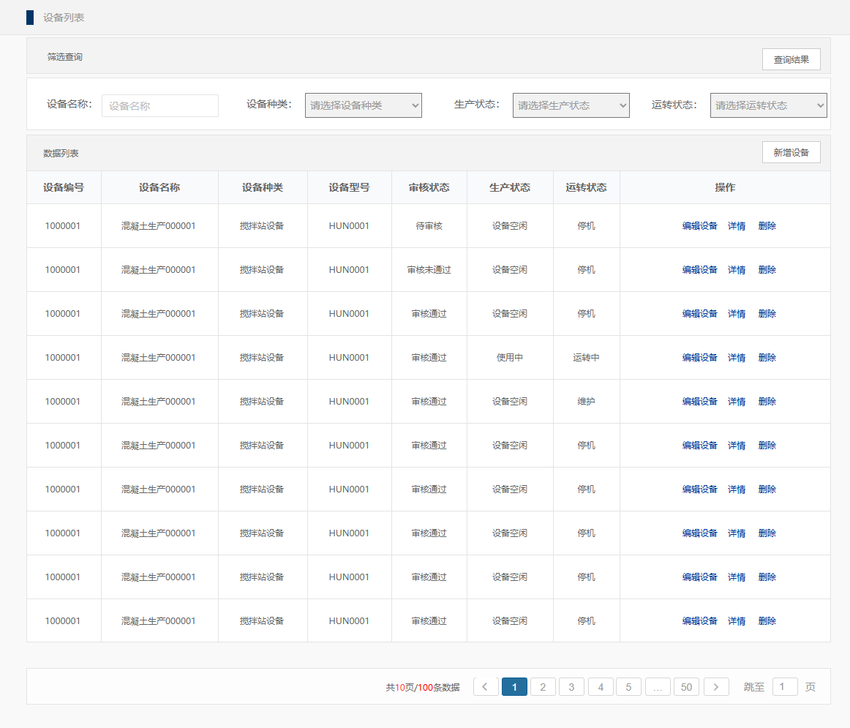
Task: Delete the device with 运转中 status
Action: [767, 358]
